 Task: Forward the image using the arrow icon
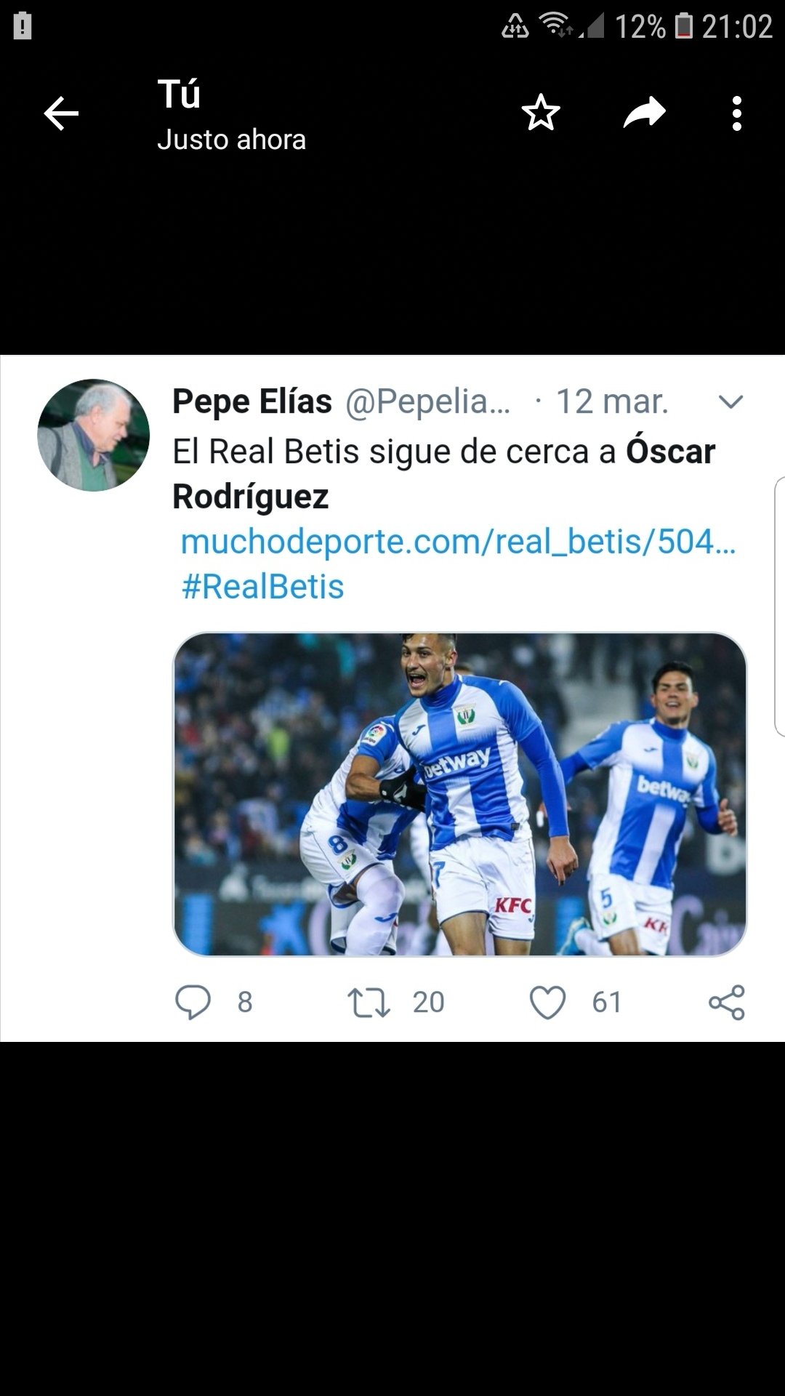645,113
